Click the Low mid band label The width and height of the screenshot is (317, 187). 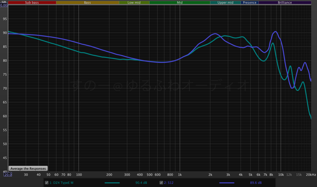(134, 3)
